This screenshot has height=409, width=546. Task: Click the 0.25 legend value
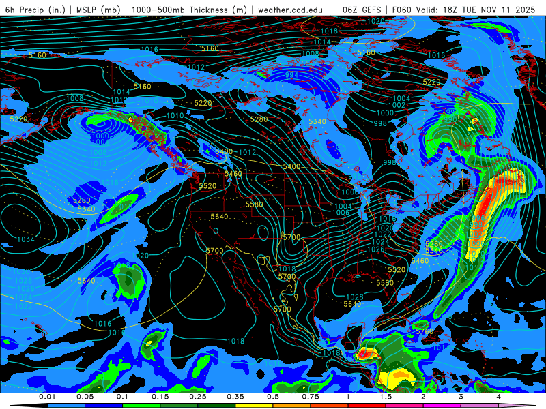[x=198, y=397]
